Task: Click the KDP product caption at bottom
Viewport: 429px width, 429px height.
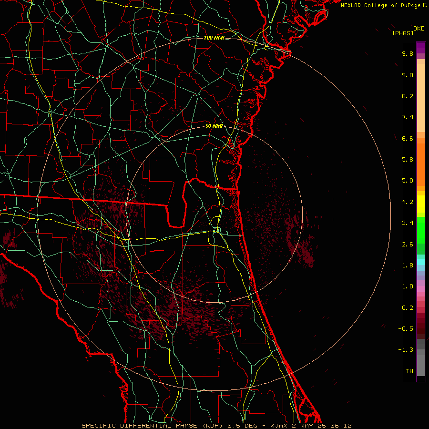Action: point(216,426)
